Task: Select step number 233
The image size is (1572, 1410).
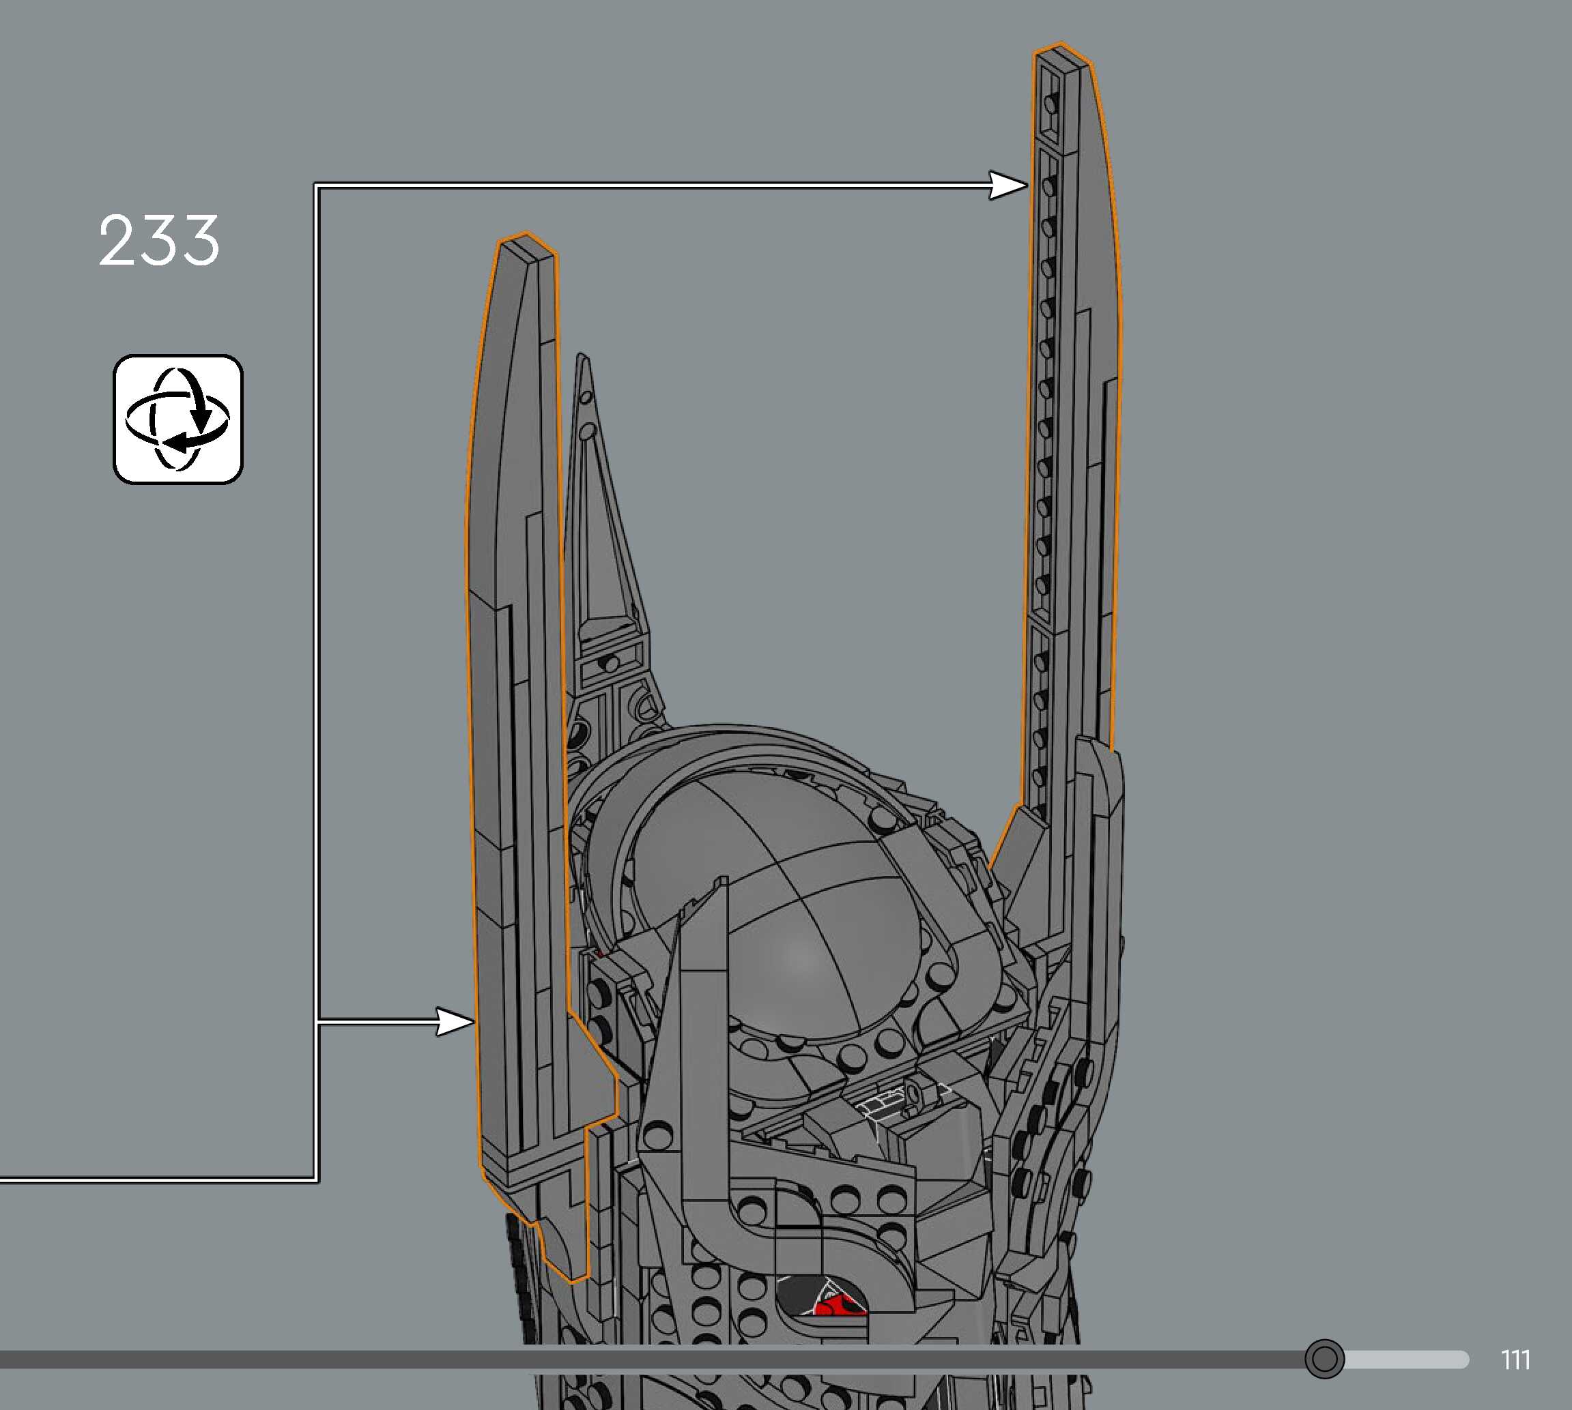Action: (159, 241)
